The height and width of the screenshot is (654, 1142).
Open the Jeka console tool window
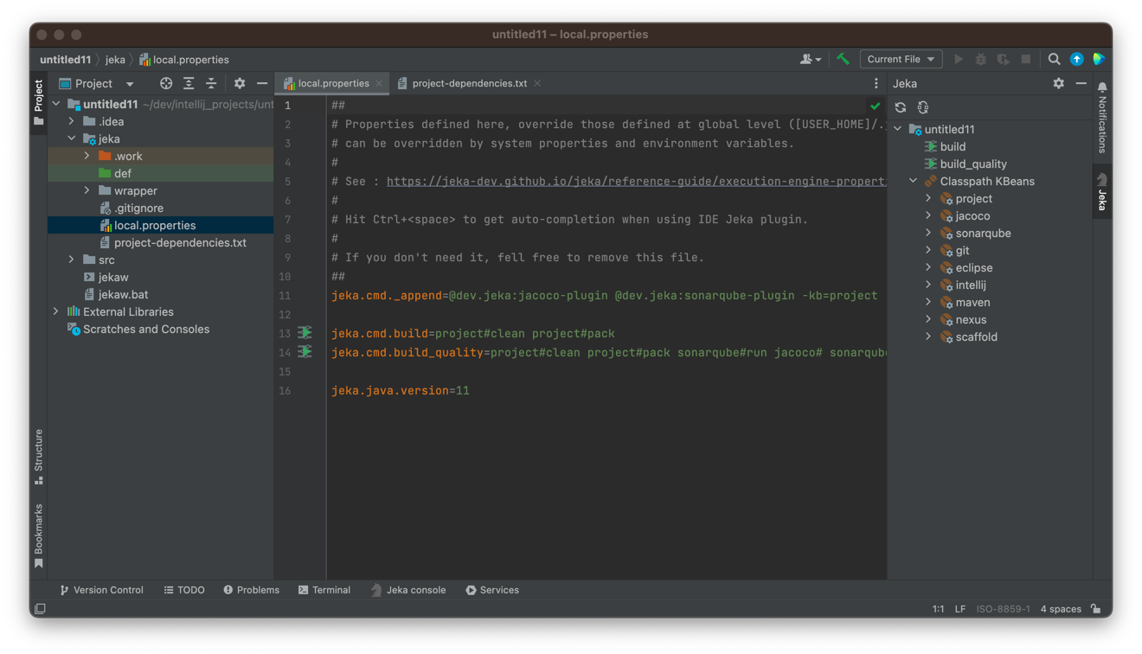408,590
